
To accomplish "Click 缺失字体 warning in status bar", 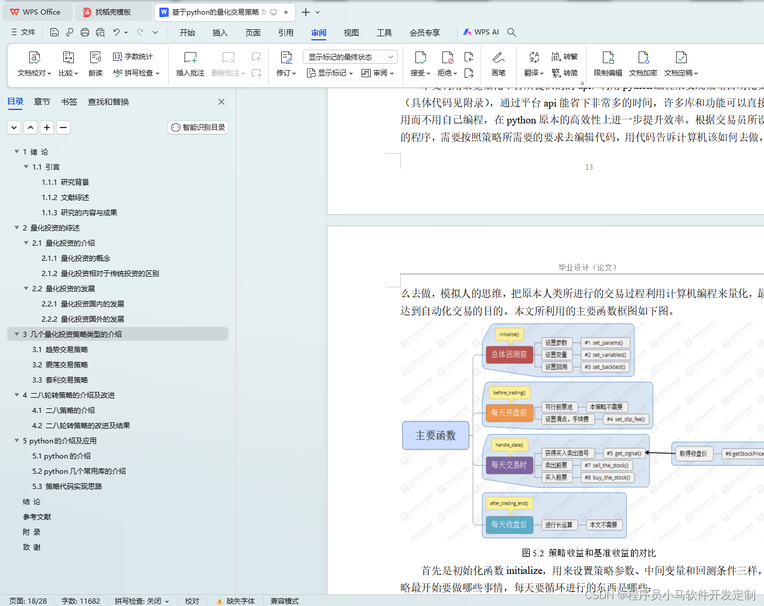I will coord(236,601).
